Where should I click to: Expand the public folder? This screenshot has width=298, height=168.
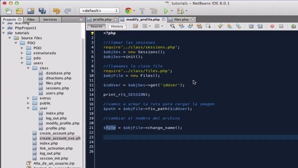(28, 103)
